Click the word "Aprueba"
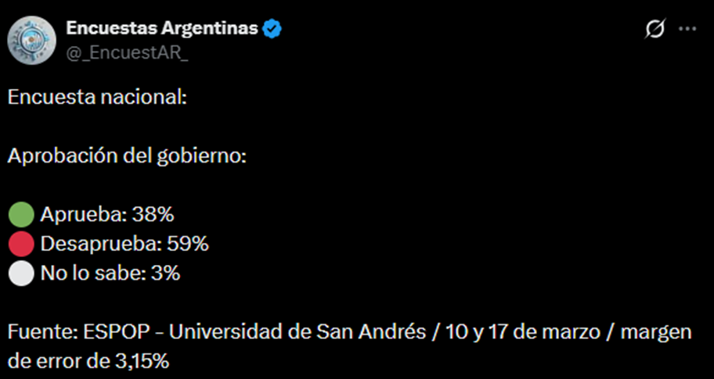714x379 pixels. 74,214
